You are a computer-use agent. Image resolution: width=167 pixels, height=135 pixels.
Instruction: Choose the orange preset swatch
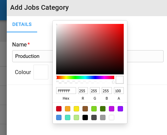(68, 109)
